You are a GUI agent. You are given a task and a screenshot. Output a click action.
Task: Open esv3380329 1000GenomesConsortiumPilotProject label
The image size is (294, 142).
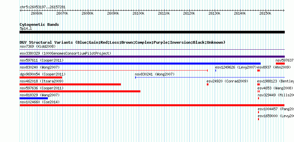[x=65, y=53]
